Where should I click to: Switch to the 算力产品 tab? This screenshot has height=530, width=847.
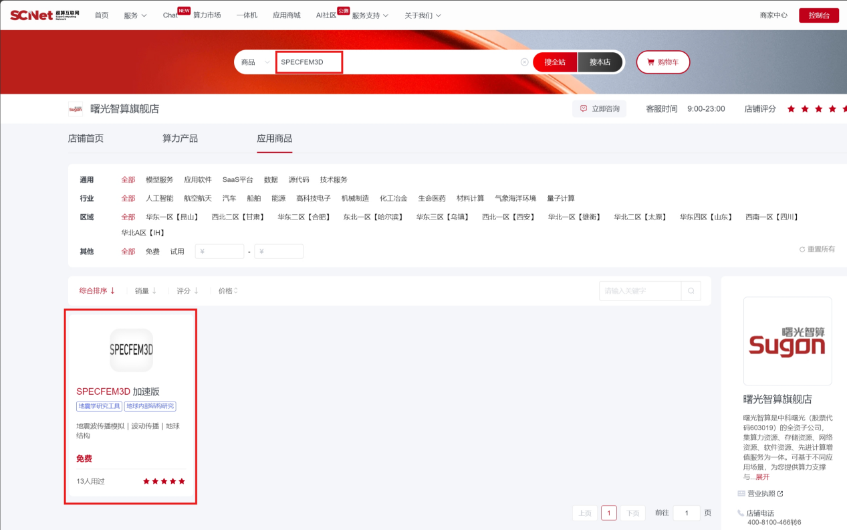(x=180, y=139)
